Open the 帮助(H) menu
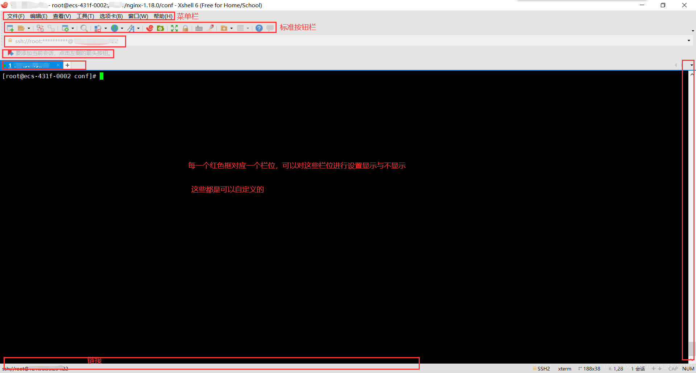Image resolution: width=696 pixels, height=373 pixels. point(163,16)
